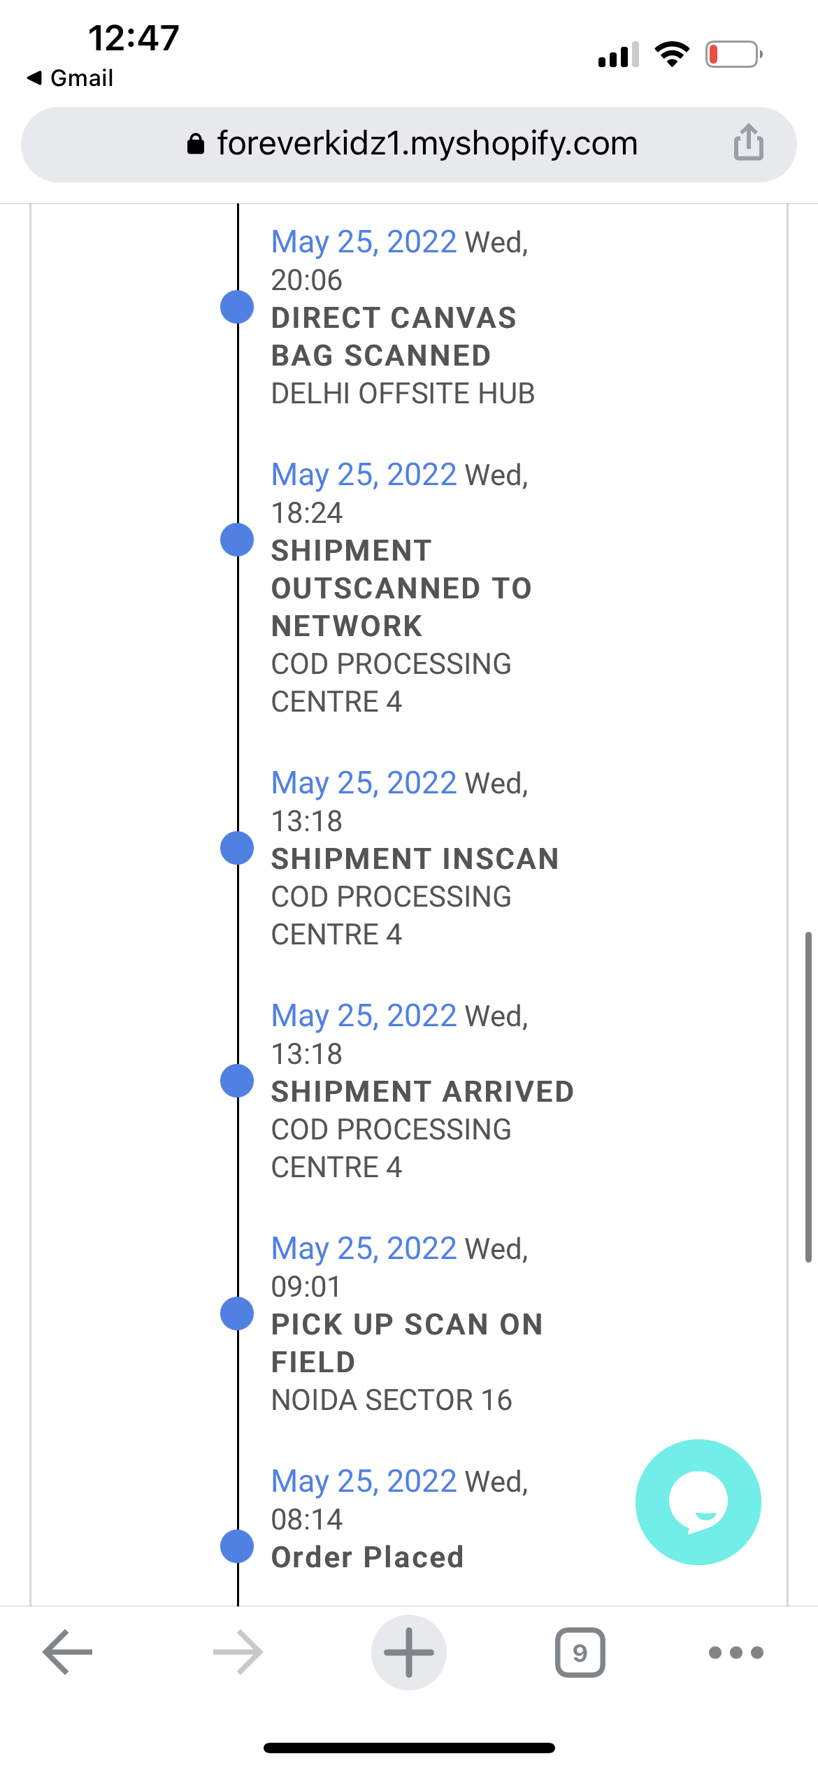Click the page scrollbar on right edge
The width and height of the screenshot is (818, 1770).
[808, 1096]
